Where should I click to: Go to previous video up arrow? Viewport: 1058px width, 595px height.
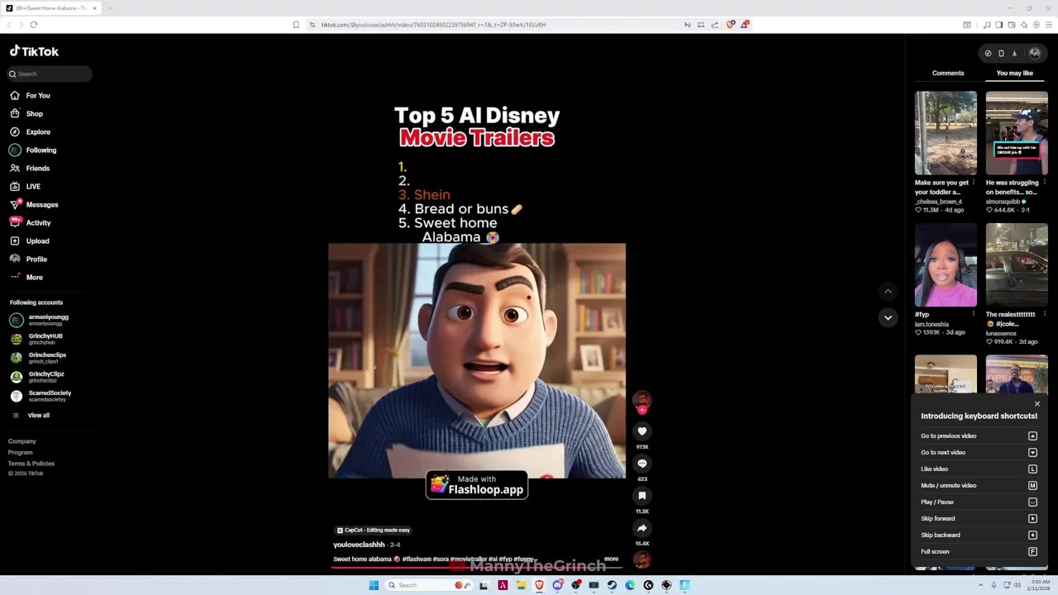888,292
